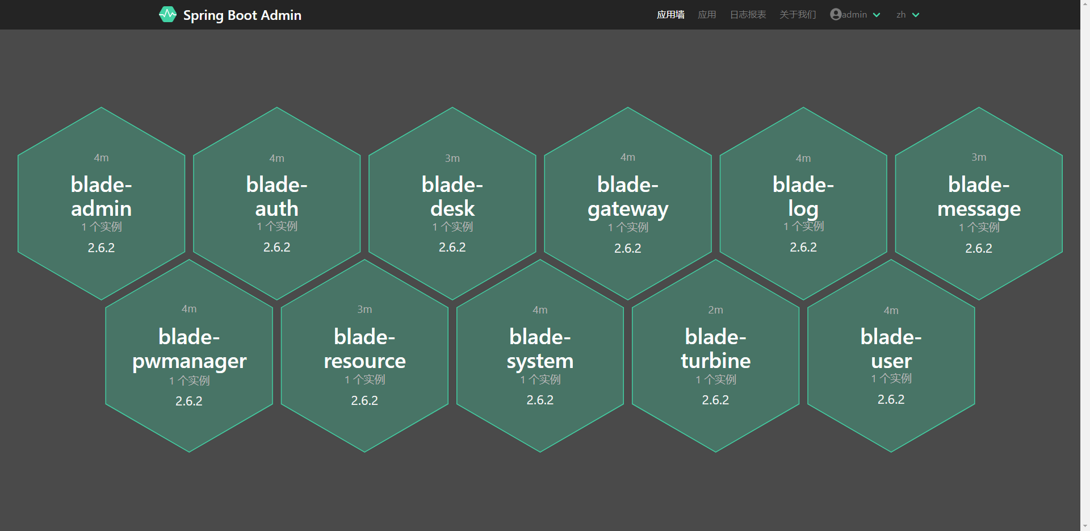Click the blade-log hexagon tile
This screenshot has width=1090, height=531.
(803, 203)
